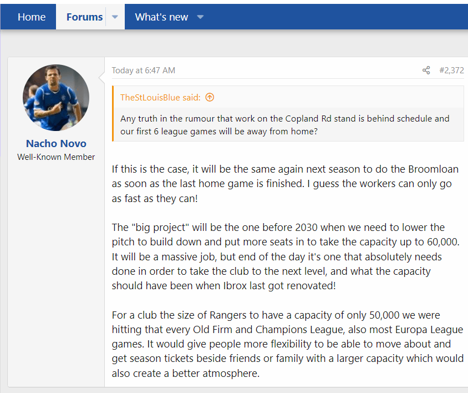The height and width of the screenshot is (393, 468).
Task: Follow the TheStLouisBlue said quote link
Action: pos(160,98)
